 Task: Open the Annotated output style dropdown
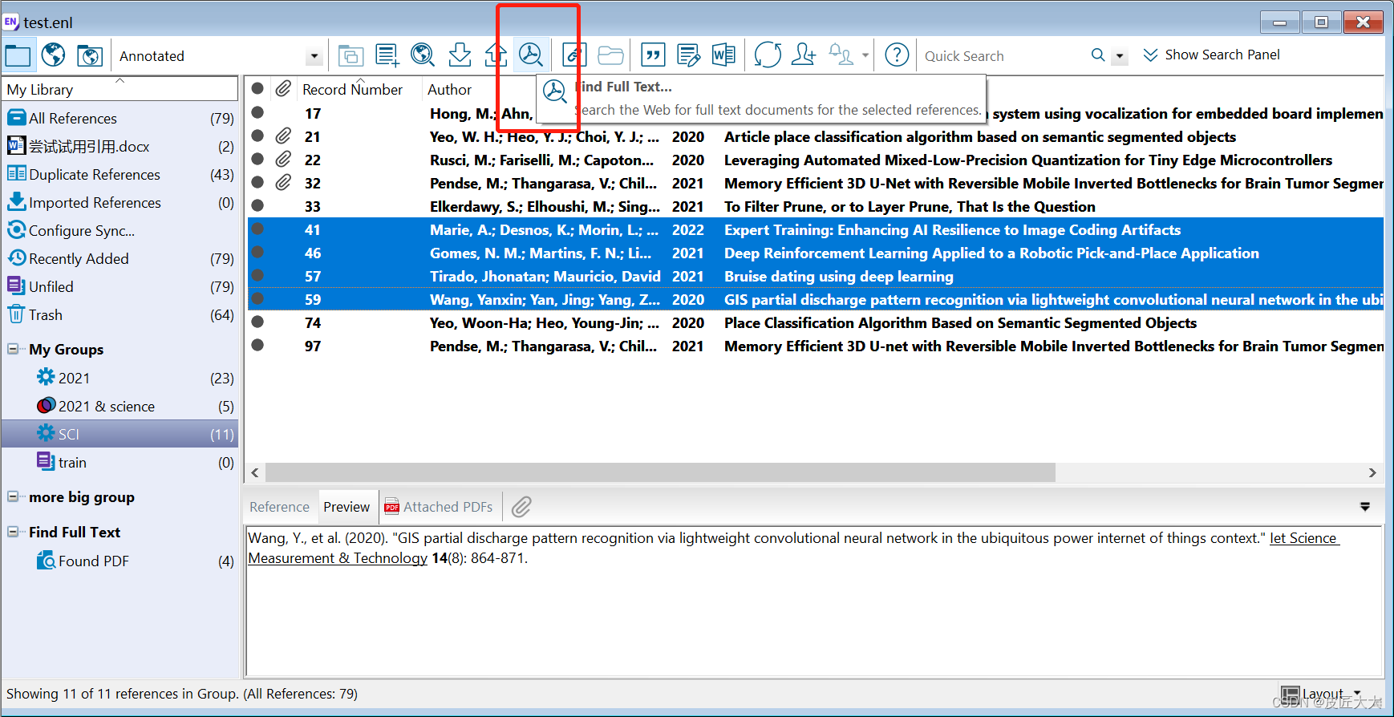tap(314, 56)
